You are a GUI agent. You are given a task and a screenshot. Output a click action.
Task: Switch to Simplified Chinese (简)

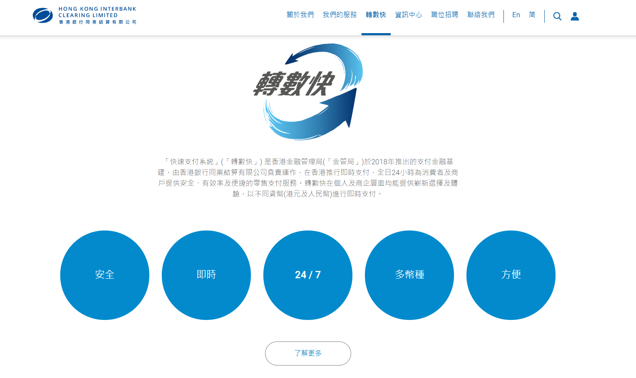pos(532,15)
